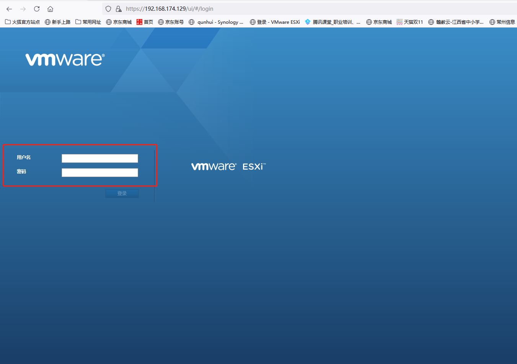
Task: Open the 登录 - VMware ESXi bookmark
Action: pyautogui.click(x=275, y=22)
